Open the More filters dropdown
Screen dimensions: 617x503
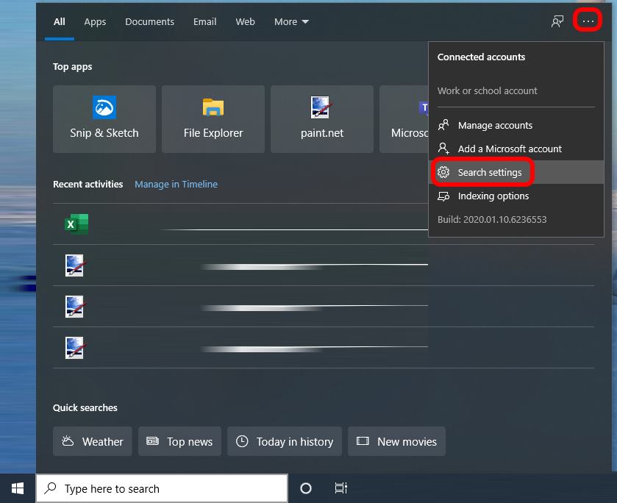[291, 21]
